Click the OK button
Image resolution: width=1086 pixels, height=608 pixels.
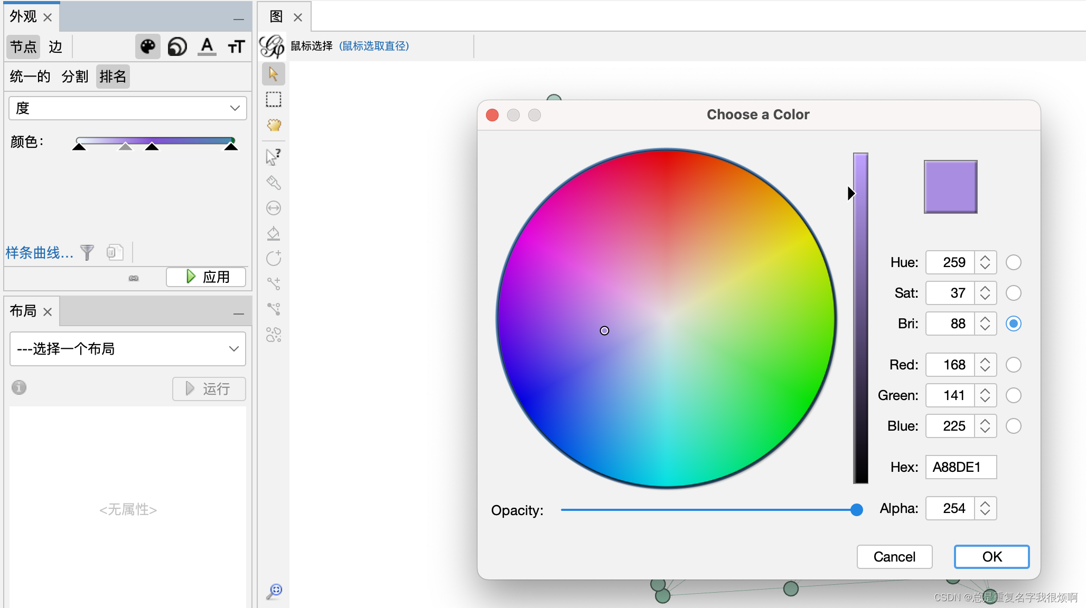coord(991,557)
